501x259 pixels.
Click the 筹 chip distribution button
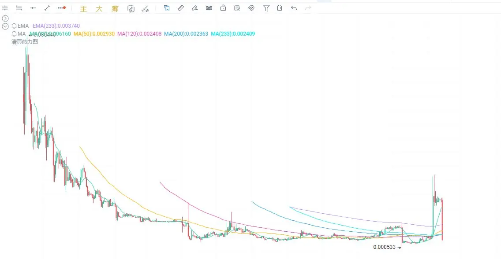(115, 9)
